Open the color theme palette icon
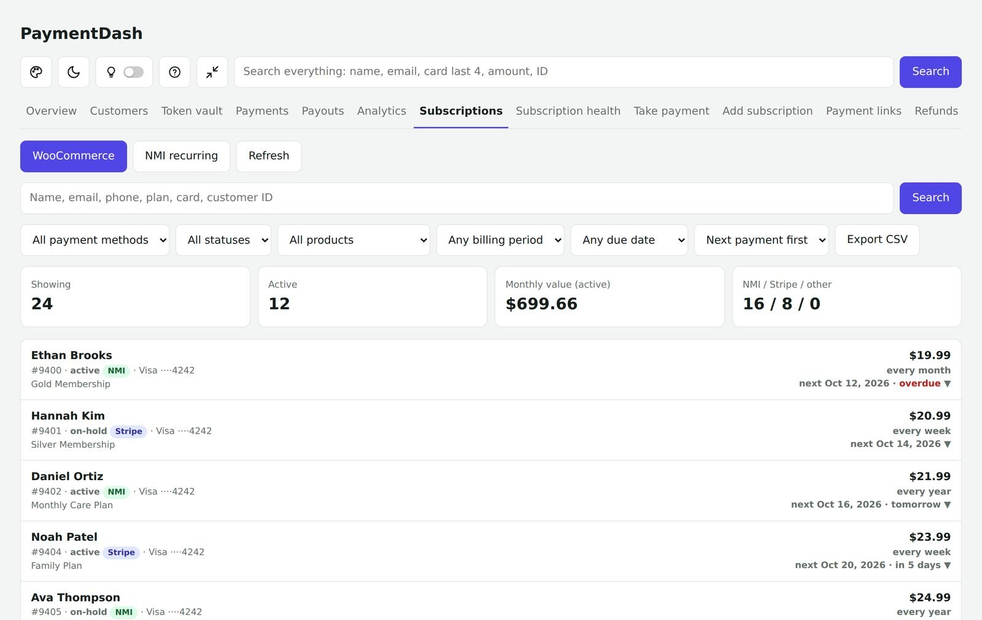Viewport: 982px width, 620px height. coord(36,72)
